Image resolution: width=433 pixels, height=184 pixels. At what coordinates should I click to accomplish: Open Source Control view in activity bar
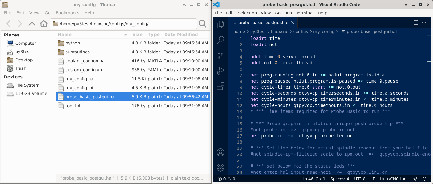point(220,55)
